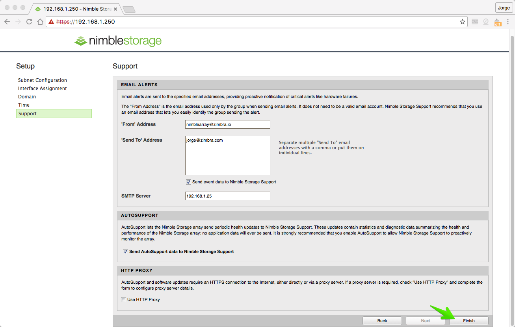
Task: Click the macOS green maximize window button
Action: coord(23,8)
